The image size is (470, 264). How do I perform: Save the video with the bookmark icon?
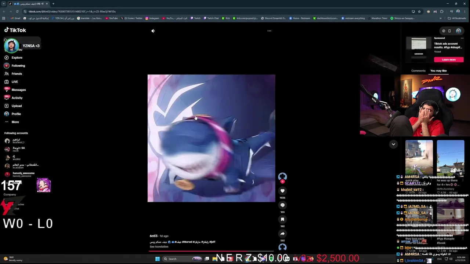pyautogui.click(x=282, y=219)
